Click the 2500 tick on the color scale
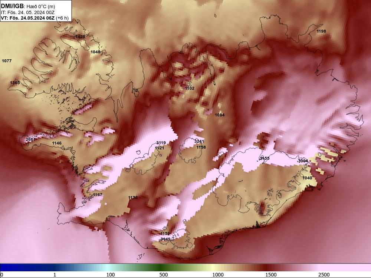371x278 pixels. coord(324,275)
